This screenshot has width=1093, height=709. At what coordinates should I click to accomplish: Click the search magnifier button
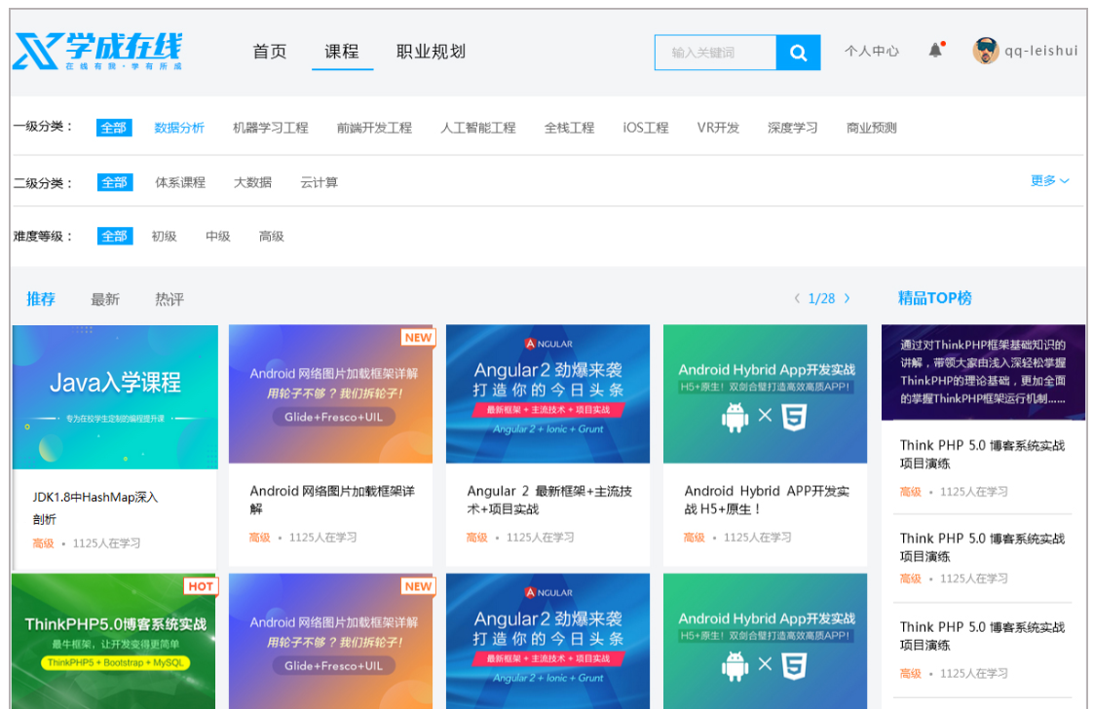pyautogui.click(x=798, y=53)
